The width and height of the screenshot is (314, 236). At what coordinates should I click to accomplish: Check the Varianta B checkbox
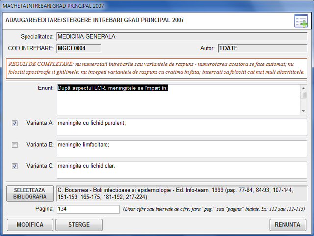tap(15, 145)
